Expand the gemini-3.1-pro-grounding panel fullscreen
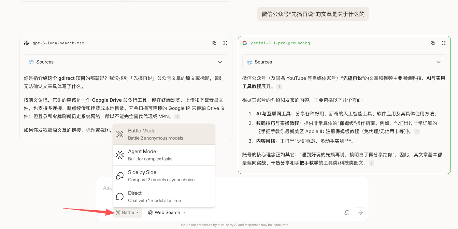Viewport: 458px width, 229px height. coord(444,43)
